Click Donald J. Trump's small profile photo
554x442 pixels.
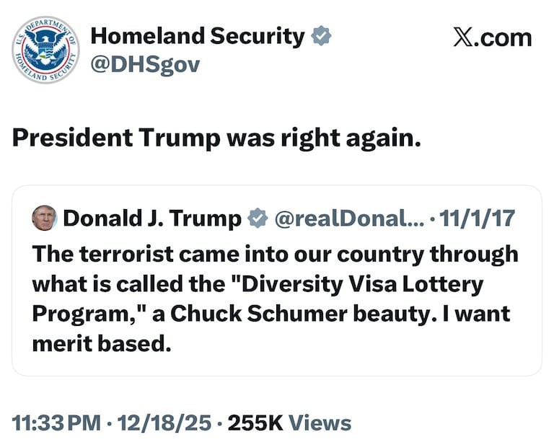click(x=44, y=218)
